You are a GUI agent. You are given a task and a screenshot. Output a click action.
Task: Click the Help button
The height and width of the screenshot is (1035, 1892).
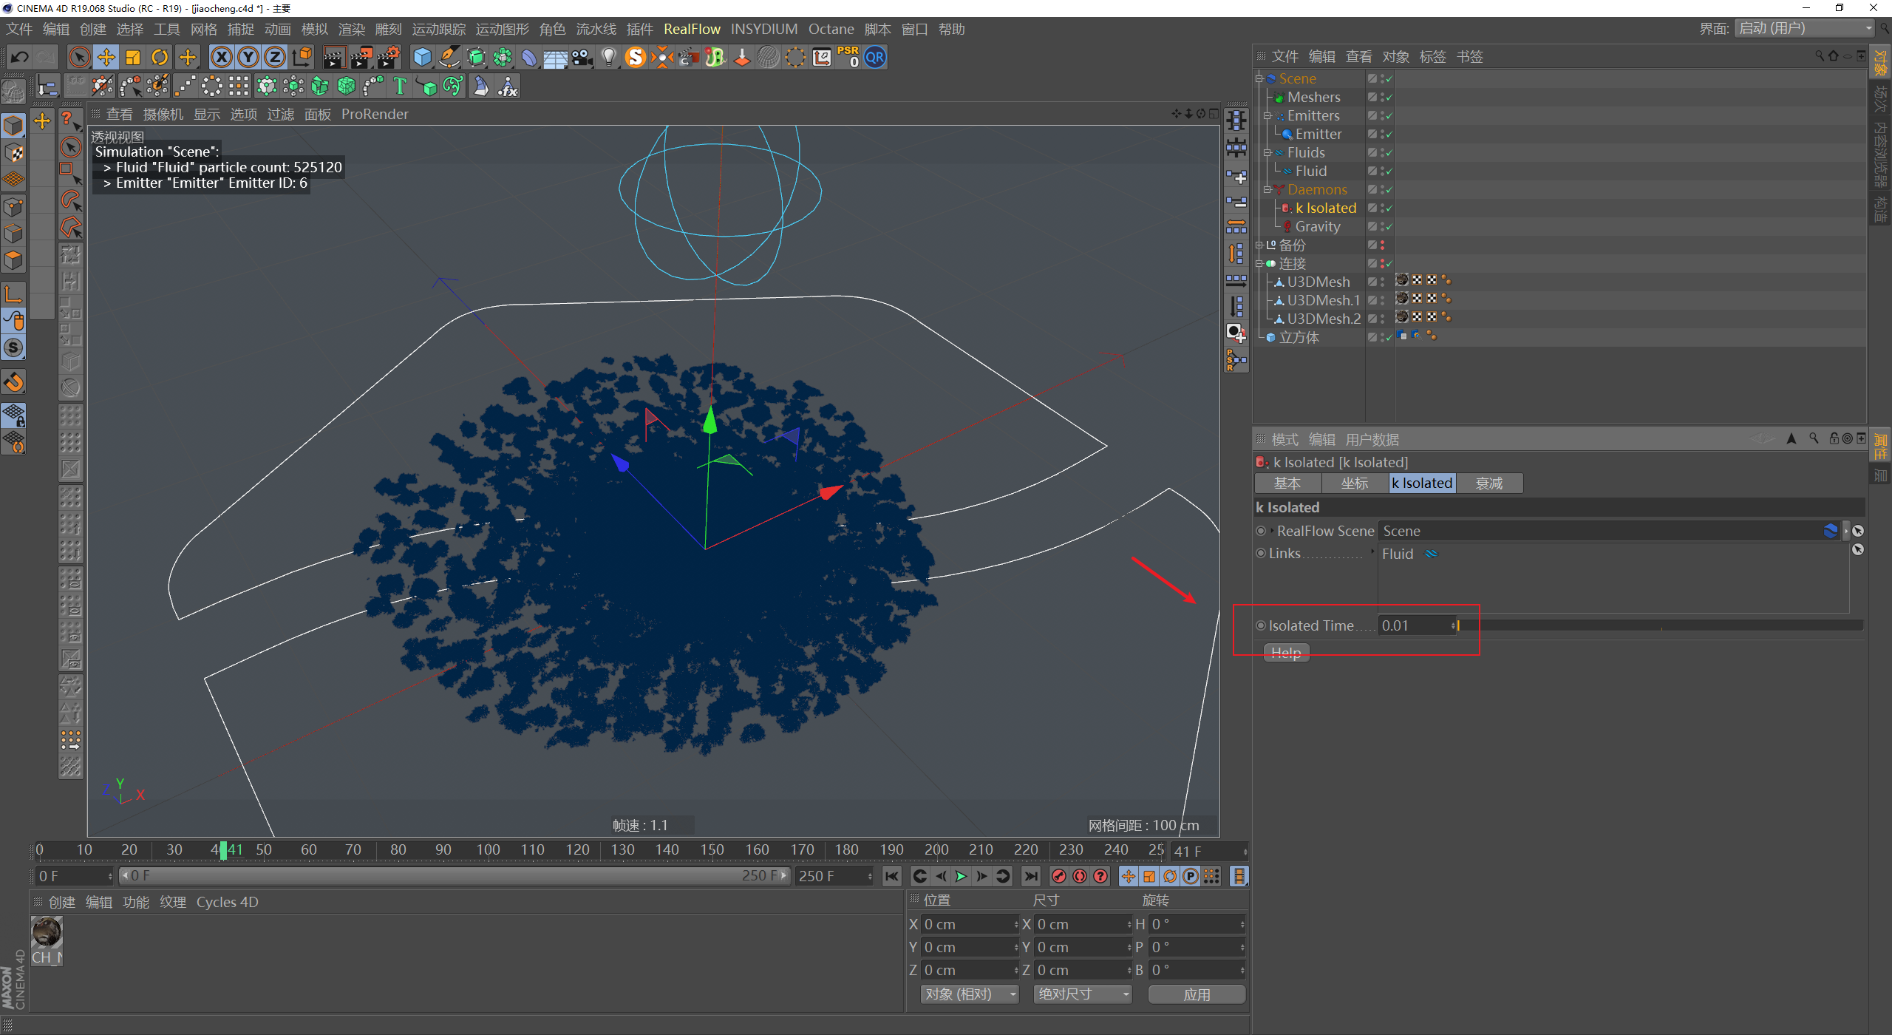pyautogui.click(x=1286, y=653)
